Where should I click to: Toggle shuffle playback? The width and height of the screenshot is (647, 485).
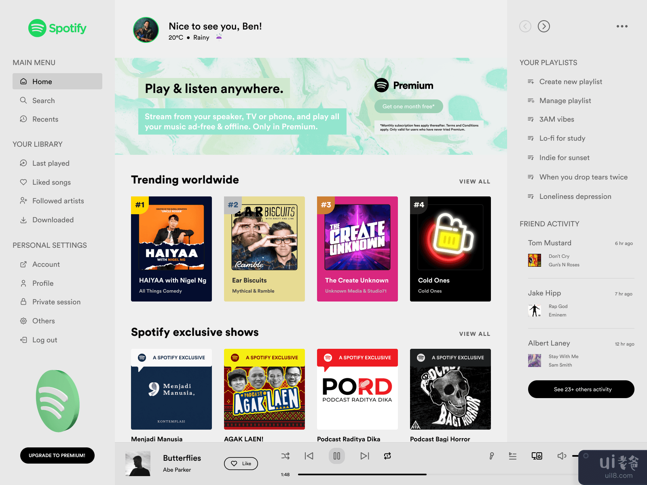(285, 456)
